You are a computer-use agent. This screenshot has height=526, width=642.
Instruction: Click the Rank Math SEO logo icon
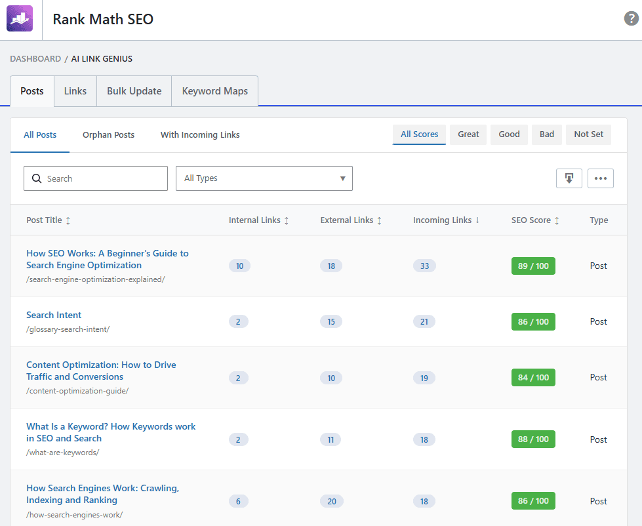[x=20, y=18]
